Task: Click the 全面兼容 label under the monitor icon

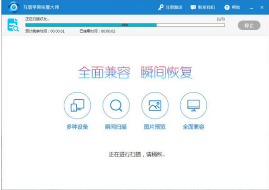Action: (193, 127)
